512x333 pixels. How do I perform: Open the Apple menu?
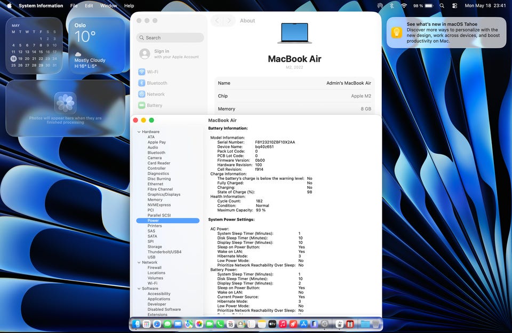9,5
